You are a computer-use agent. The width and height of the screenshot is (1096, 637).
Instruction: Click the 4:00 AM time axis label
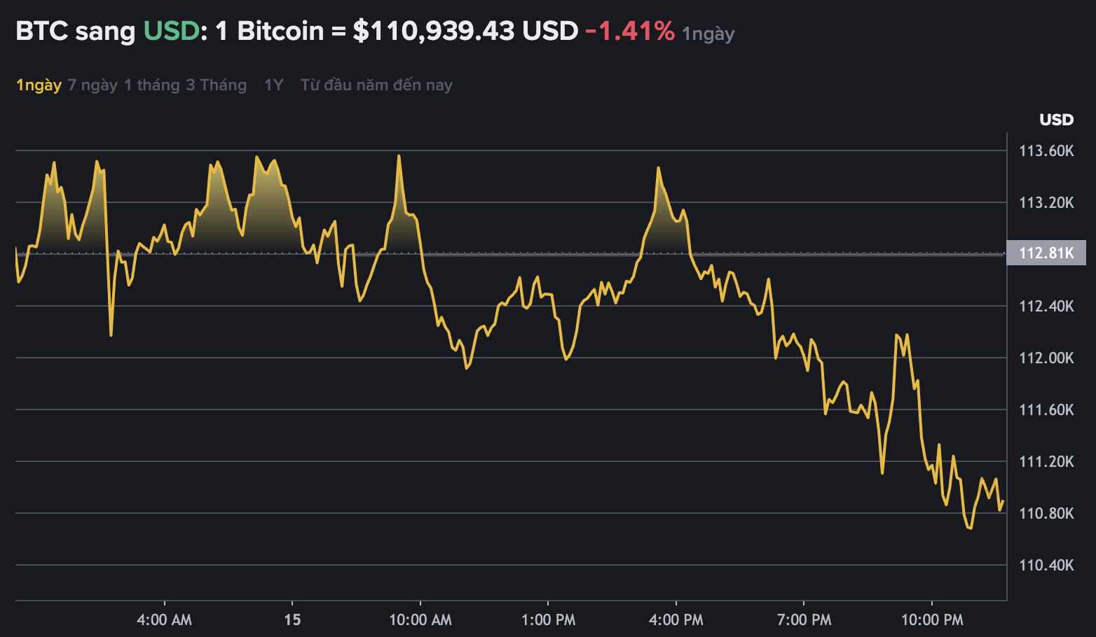(x=164, y=620)
